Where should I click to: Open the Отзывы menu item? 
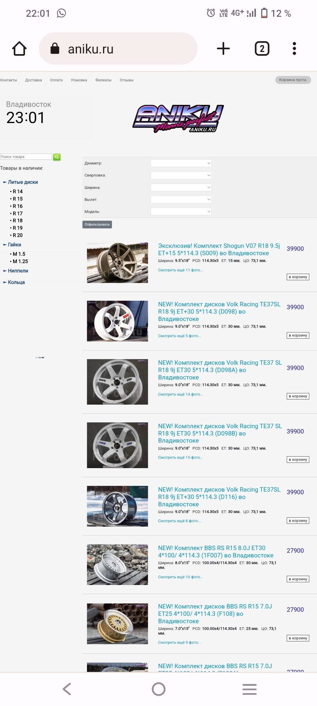(127, 80)
